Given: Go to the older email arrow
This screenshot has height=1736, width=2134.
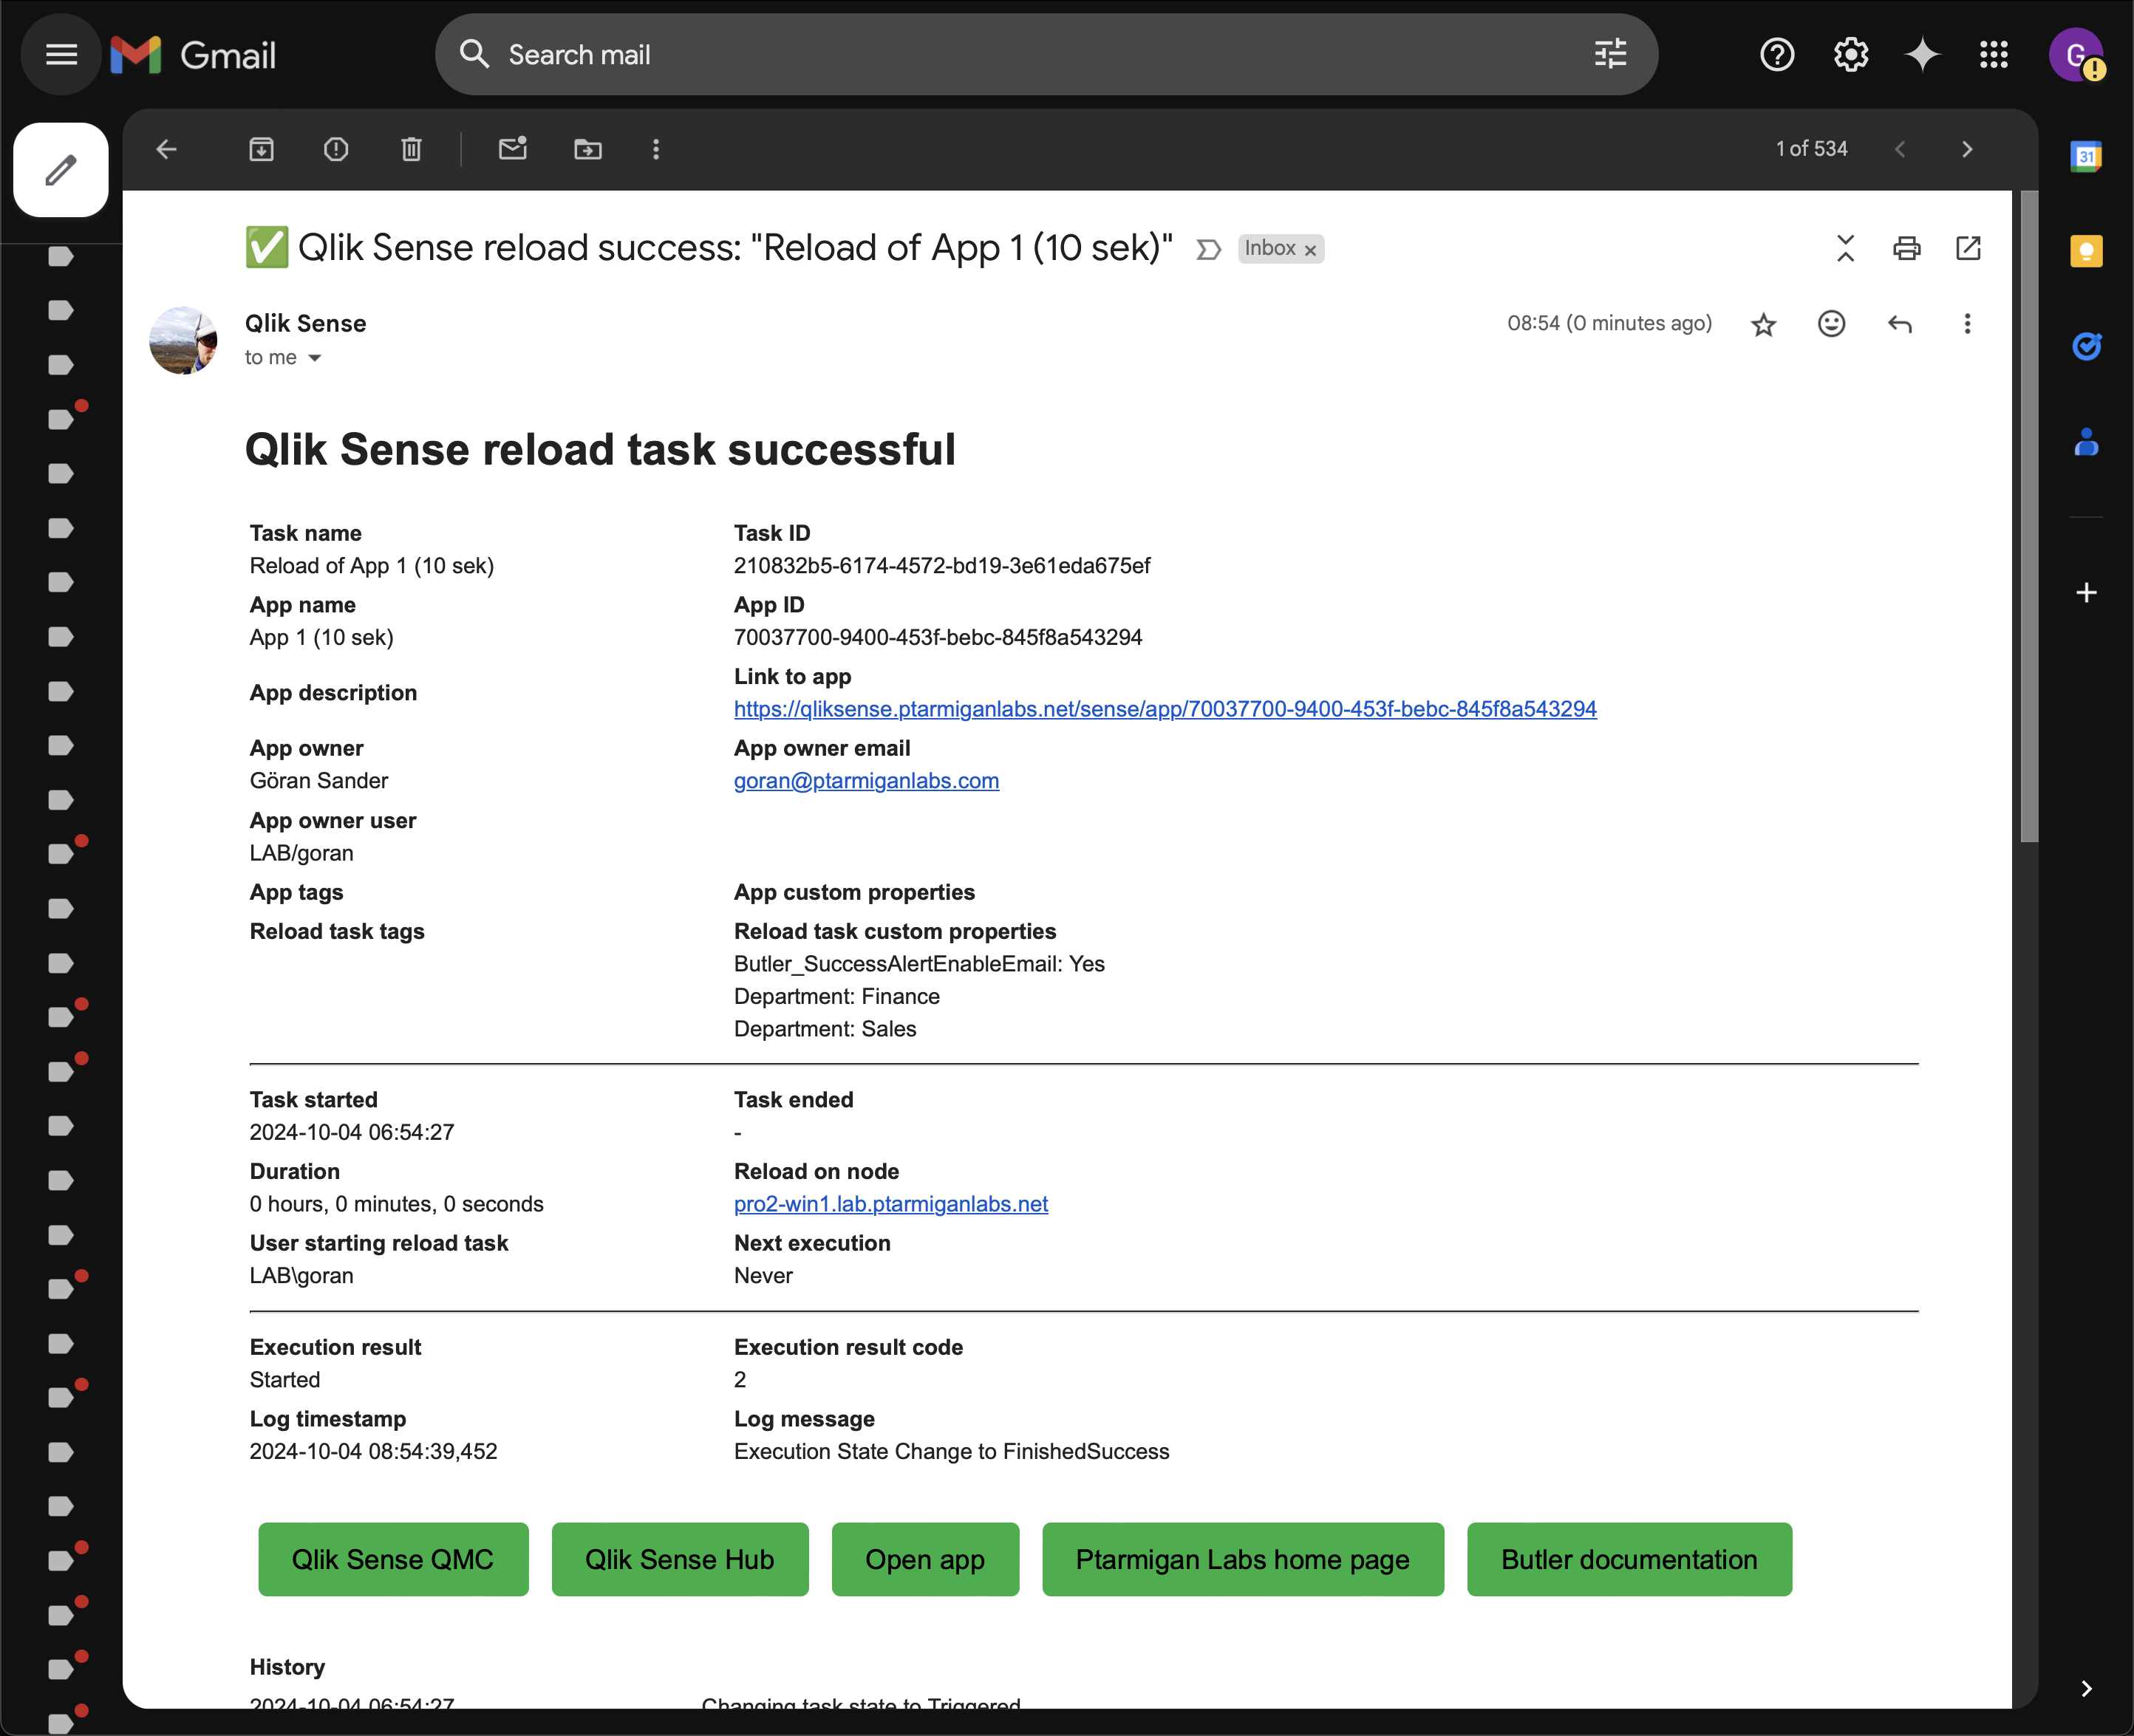Looking at the screenshot, I should click(x=1967, y=149).
